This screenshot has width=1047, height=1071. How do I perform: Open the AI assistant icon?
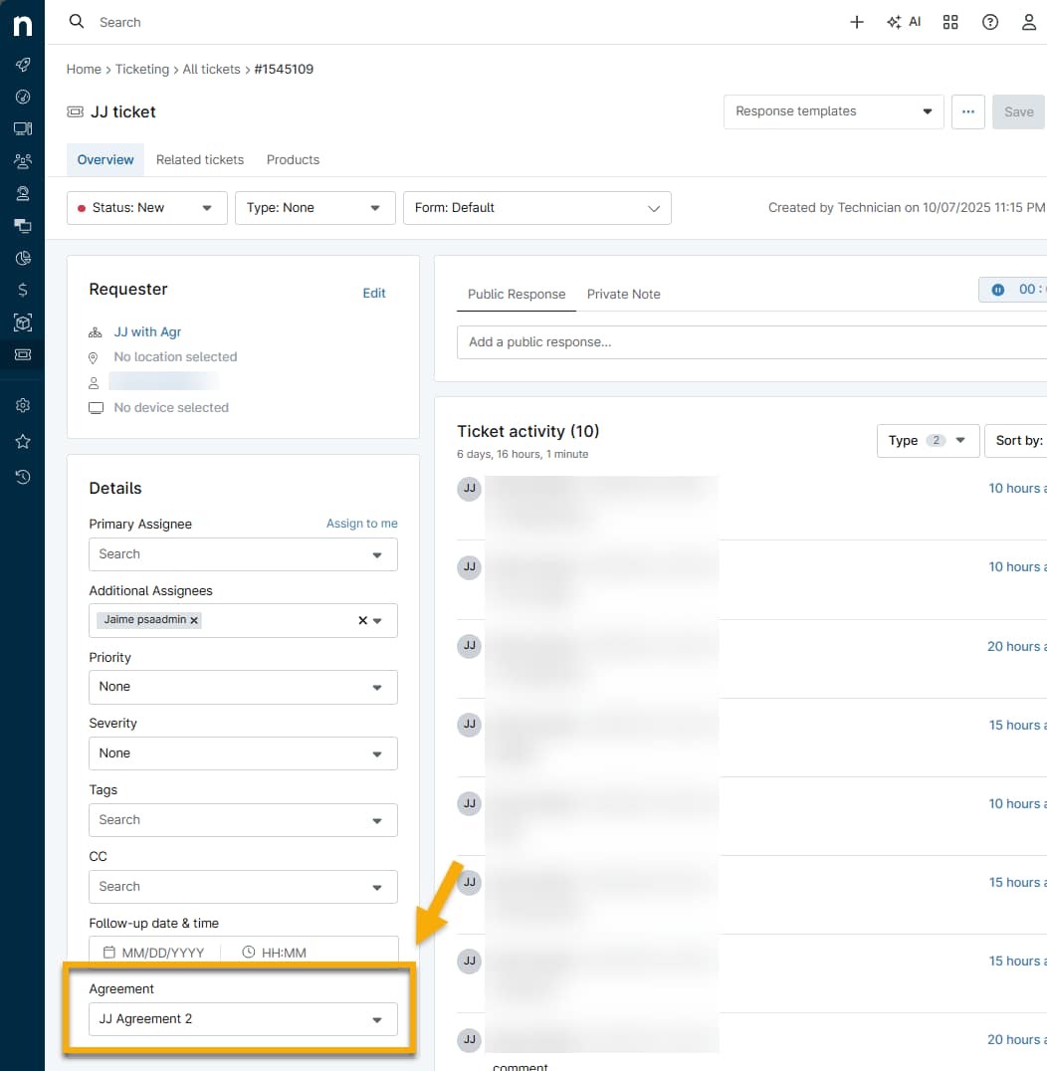pyautogui.click(x=904, y=22)
